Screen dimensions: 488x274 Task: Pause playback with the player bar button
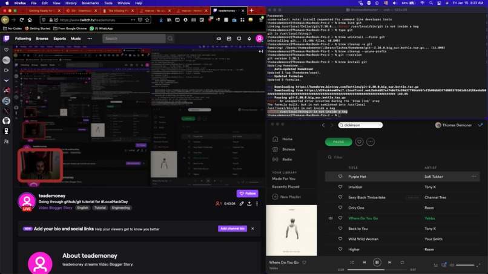tap(377, 263)
